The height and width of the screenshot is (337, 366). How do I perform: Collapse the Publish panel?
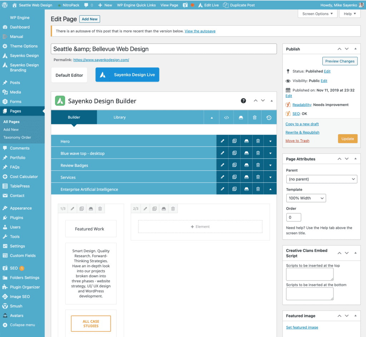pyautogui.click(x=355, y=49)
